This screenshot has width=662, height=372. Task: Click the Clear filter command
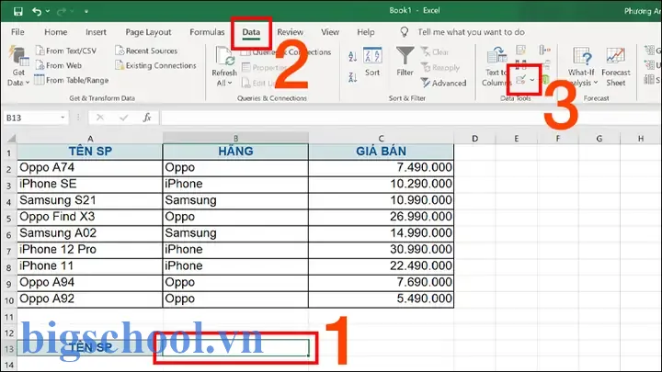[435, 51]
